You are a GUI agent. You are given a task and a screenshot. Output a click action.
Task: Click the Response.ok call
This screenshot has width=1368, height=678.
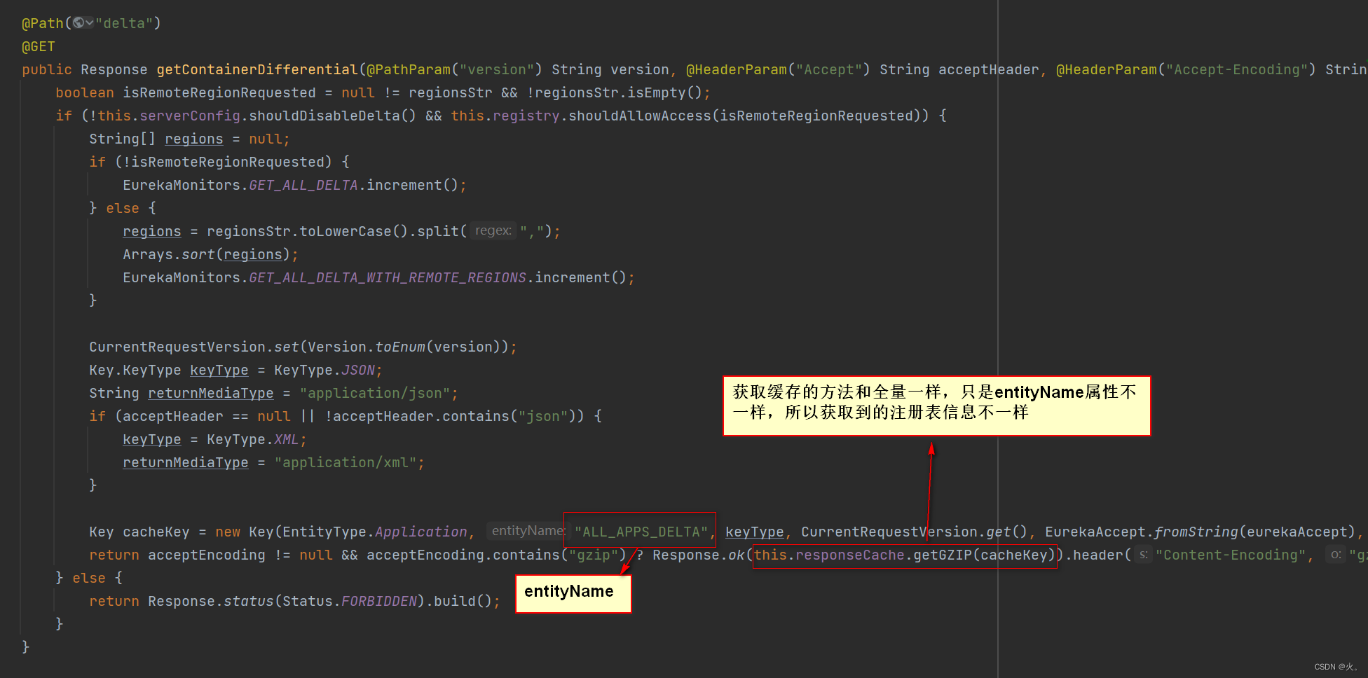pyautogui.click(x=699, y=555)
